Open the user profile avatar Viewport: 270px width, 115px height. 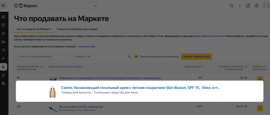point(266,6)
